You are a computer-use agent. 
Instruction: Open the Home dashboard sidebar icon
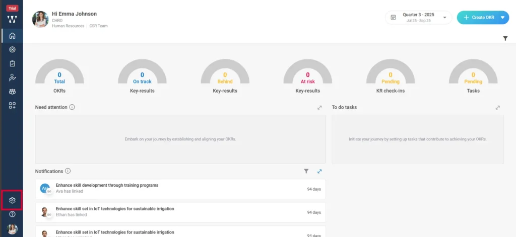(12, 36)
